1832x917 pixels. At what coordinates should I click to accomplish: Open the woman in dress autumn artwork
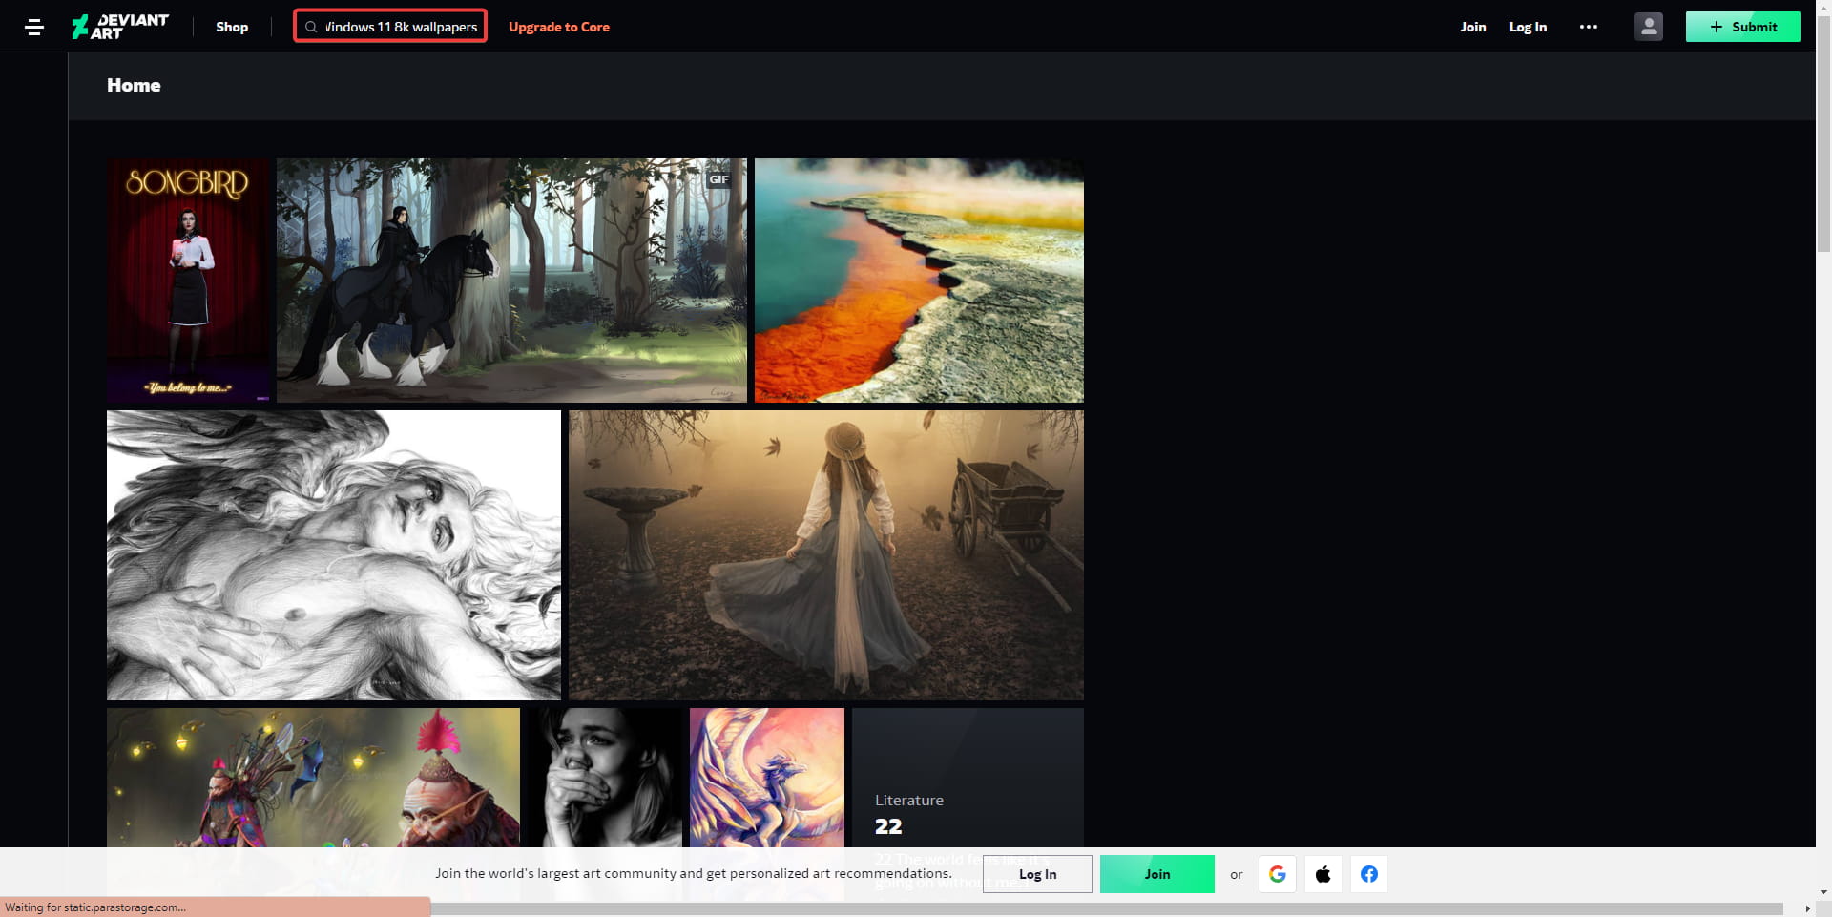(x=826, y=555)
